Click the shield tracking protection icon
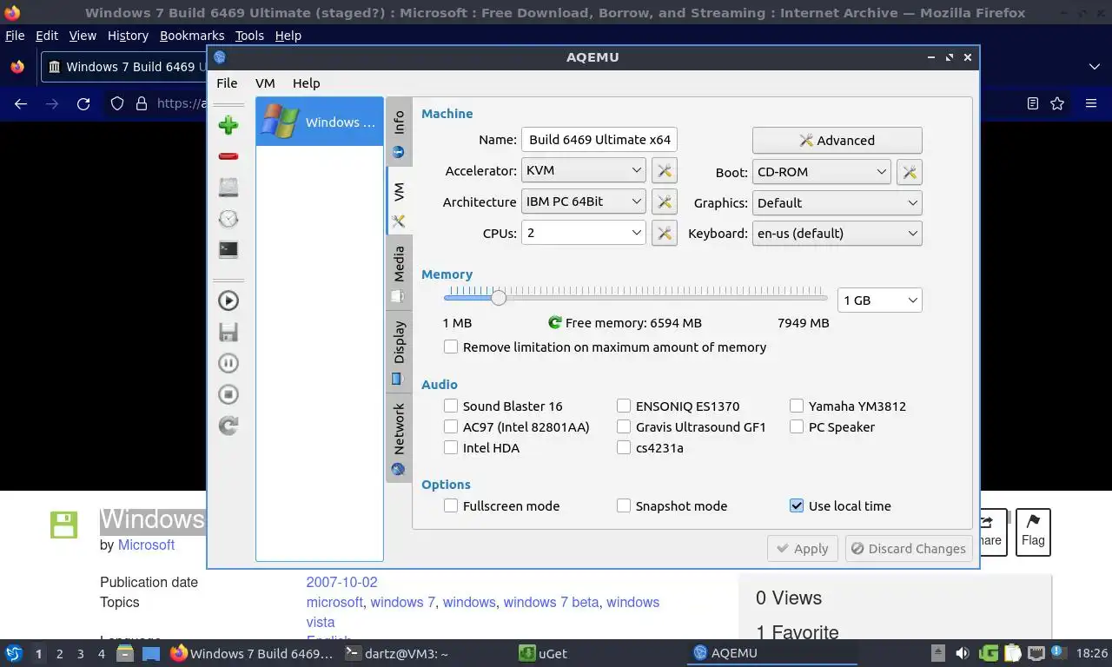 point(117,103)
